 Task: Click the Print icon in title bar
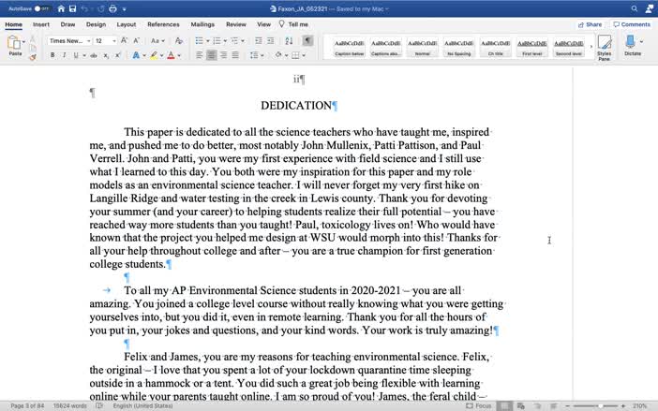click(112, 8)
